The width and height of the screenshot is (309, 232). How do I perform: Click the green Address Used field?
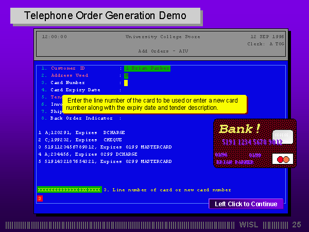(126, 75)
